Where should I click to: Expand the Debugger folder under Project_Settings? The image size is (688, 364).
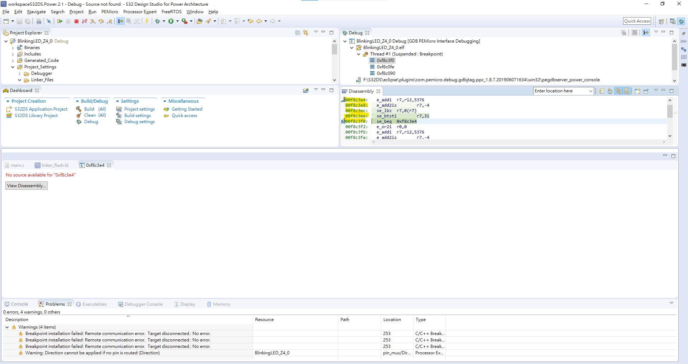coord(19,73)
